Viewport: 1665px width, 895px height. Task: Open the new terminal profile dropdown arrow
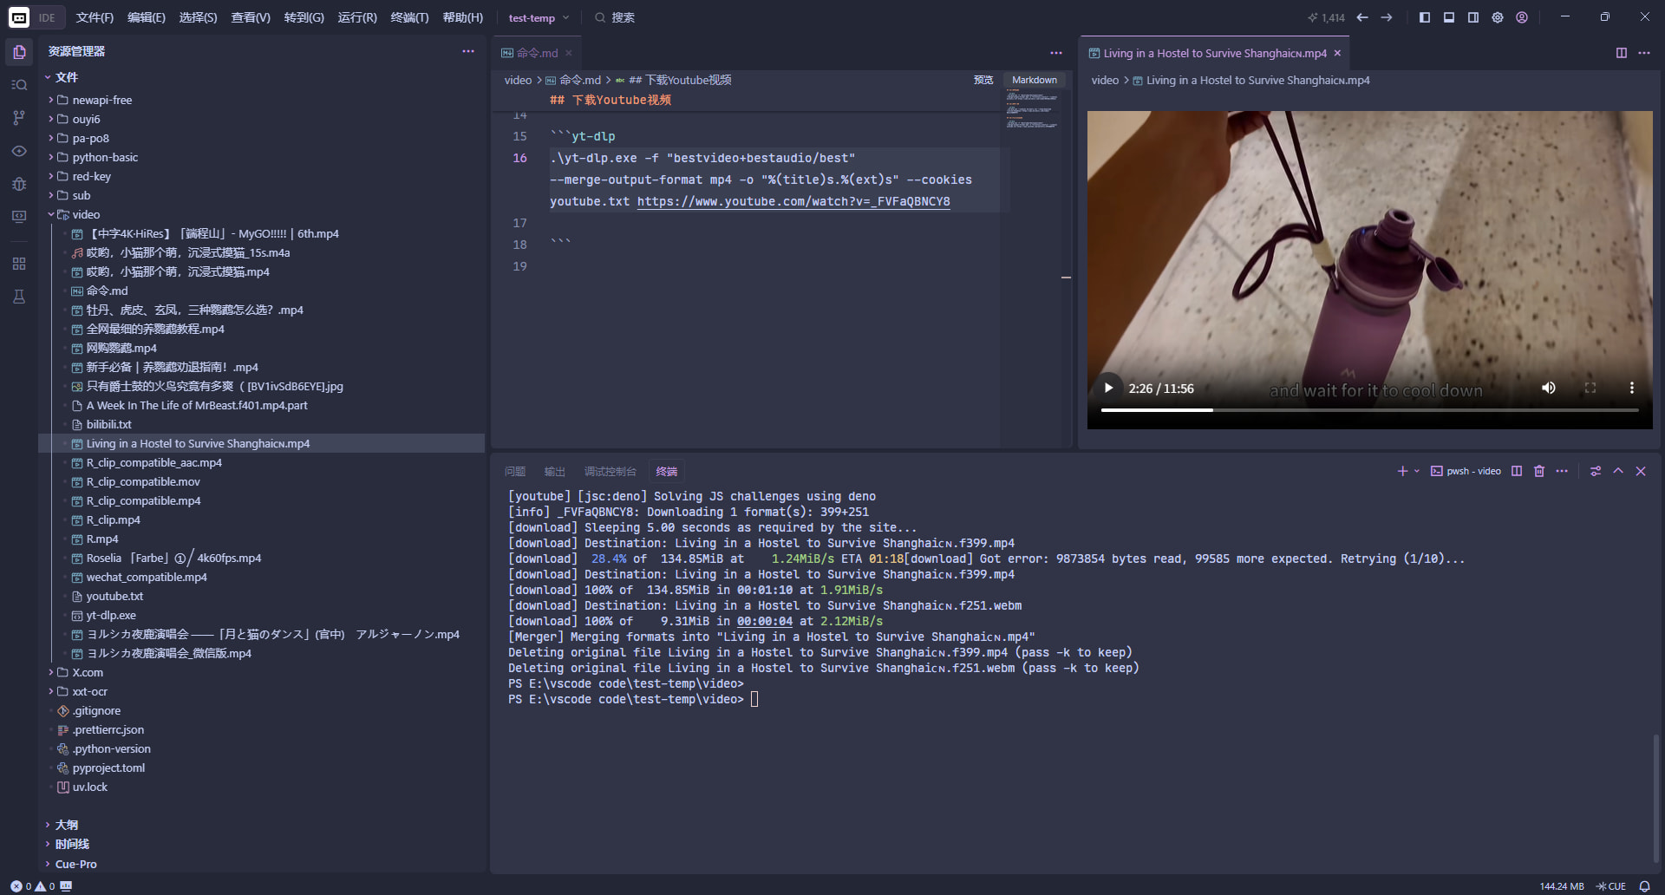click(1417, 471)
